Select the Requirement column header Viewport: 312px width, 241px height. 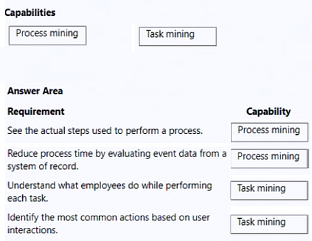(36, 111)
